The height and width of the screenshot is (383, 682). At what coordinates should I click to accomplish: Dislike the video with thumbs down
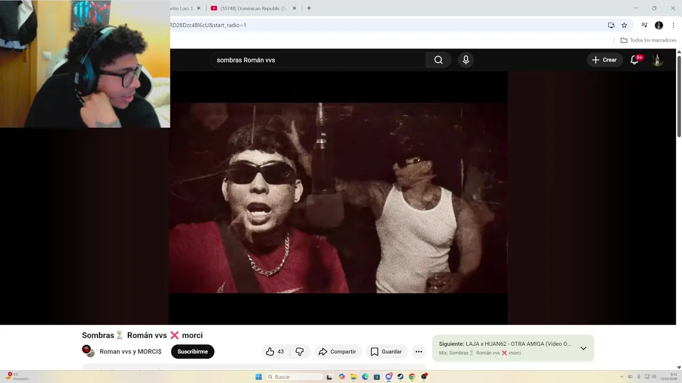(x=299, y=352)
